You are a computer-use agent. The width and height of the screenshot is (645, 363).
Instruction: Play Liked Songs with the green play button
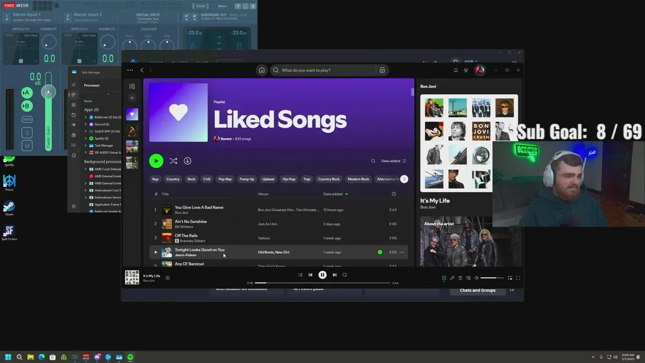156,161
